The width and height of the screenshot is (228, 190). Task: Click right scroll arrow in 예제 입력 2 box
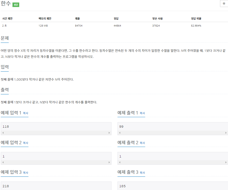(109, 162)
